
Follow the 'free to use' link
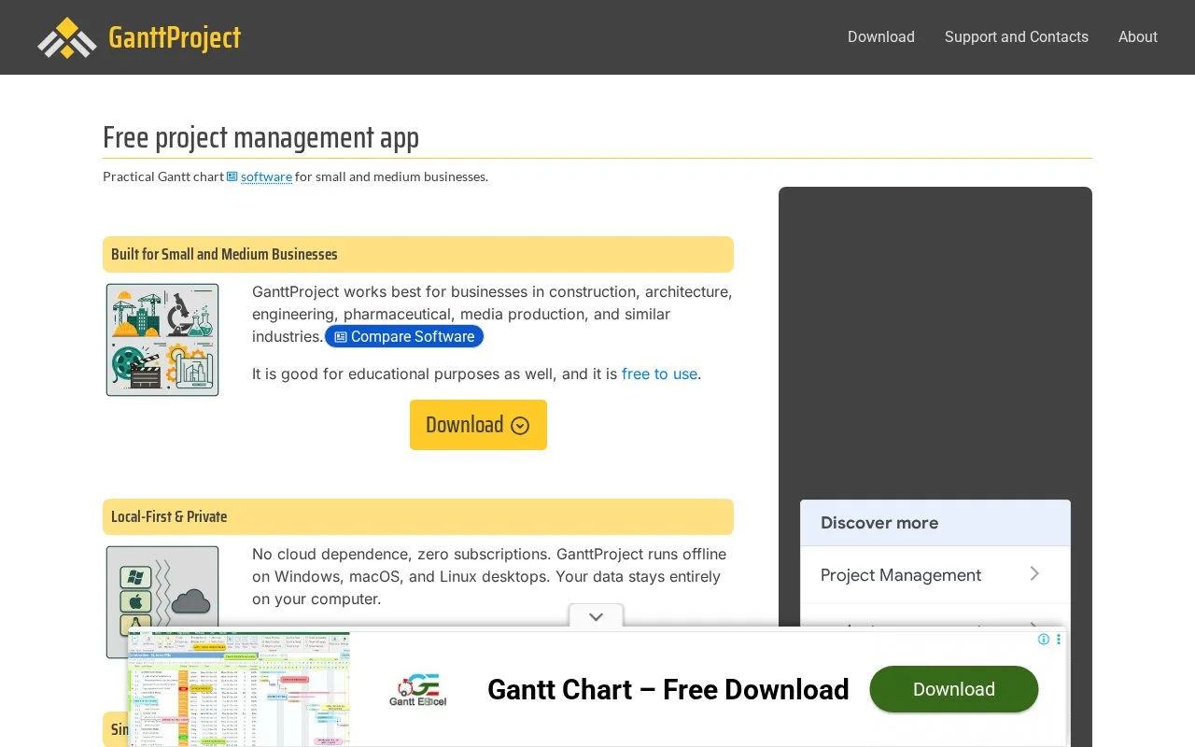tap(659, 373)
